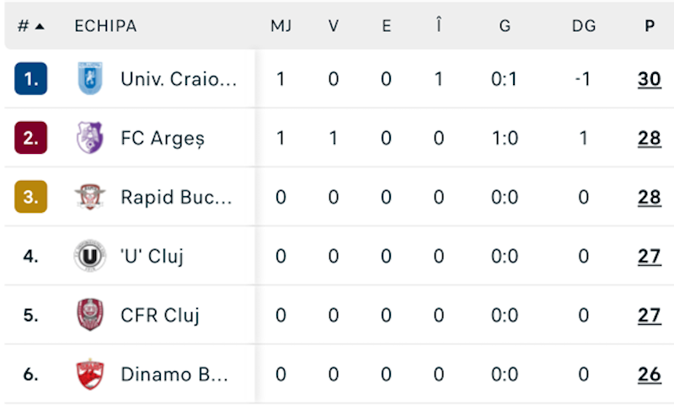Screen dimensions: 674x408
Task: Click the FC Argeș club crest
Action: tap(89, 138)
